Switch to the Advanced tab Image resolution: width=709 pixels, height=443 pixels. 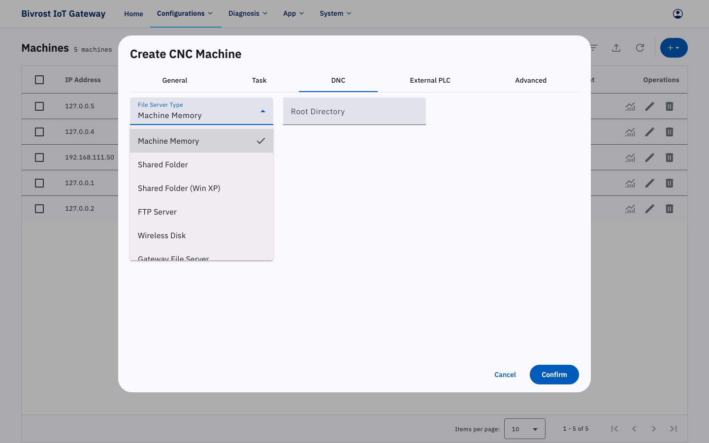coord(531,80)
